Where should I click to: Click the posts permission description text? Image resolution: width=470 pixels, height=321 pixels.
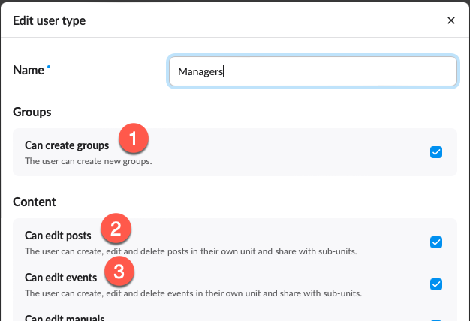191,251
